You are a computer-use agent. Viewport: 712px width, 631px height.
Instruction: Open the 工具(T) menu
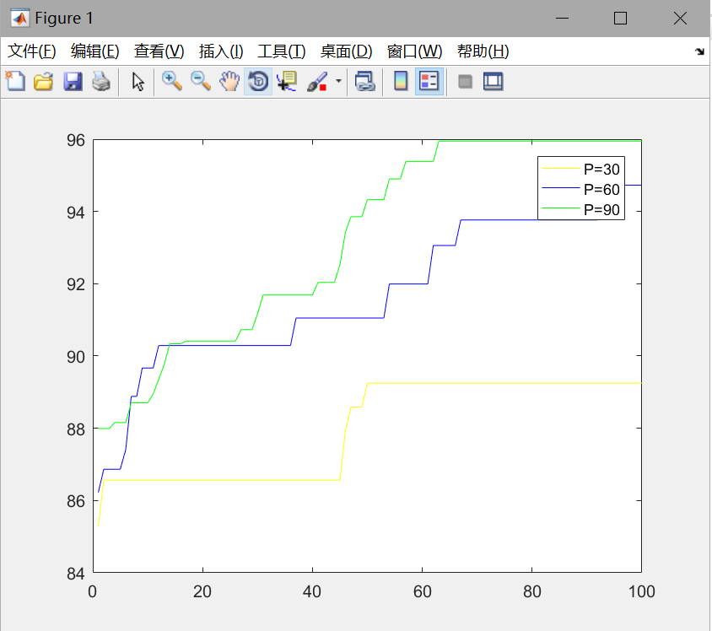[282, 51]
